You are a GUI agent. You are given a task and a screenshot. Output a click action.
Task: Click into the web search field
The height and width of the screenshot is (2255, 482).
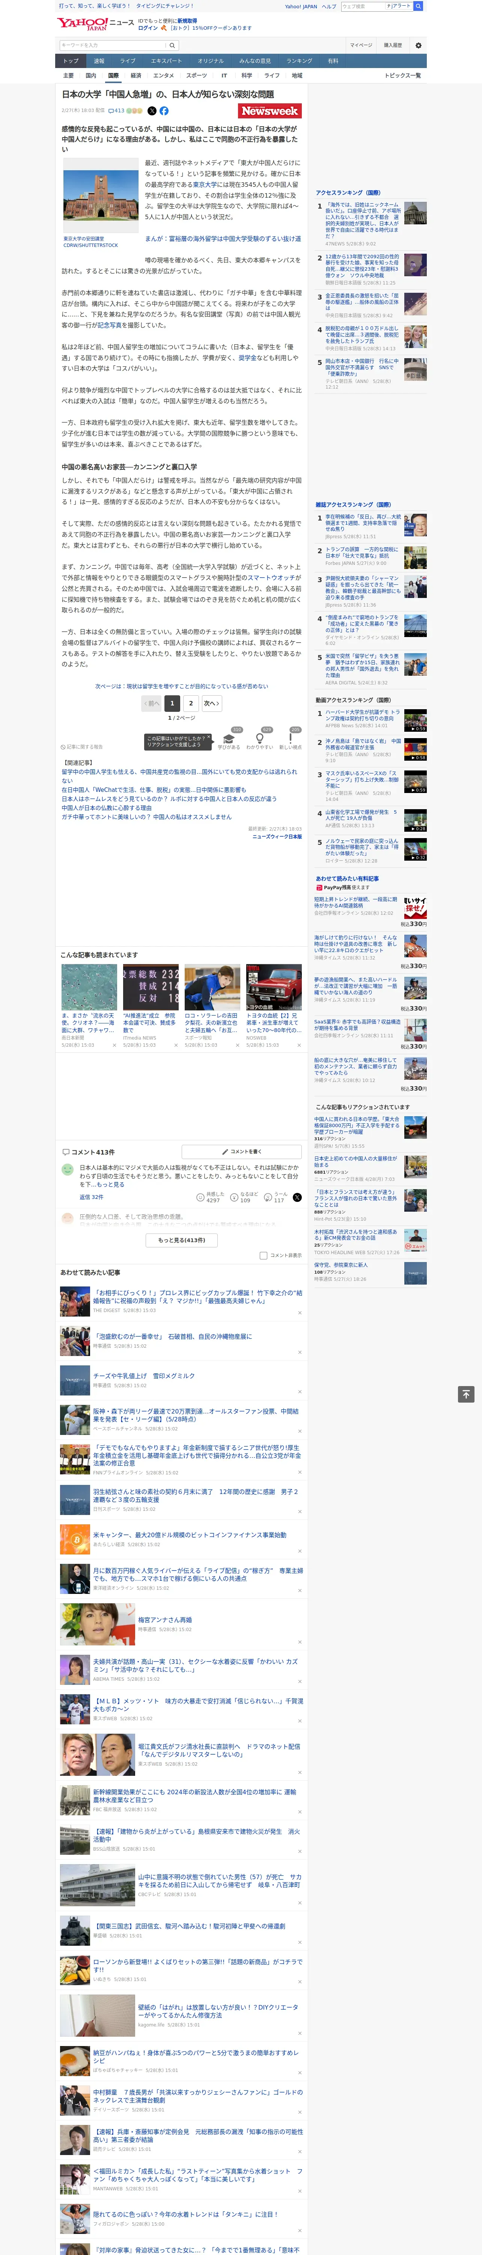[362, 6]
